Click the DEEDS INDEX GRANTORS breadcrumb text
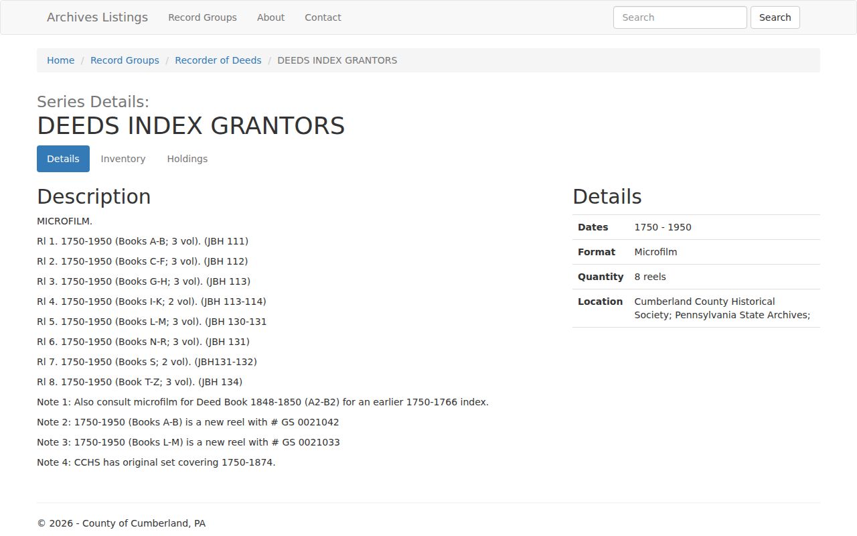 (x=337, y=60)
